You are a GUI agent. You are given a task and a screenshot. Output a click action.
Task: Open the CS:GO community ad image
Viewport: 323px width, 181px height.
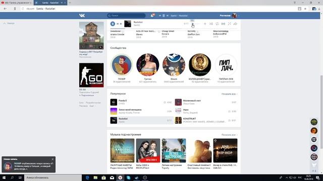[91, 75]
